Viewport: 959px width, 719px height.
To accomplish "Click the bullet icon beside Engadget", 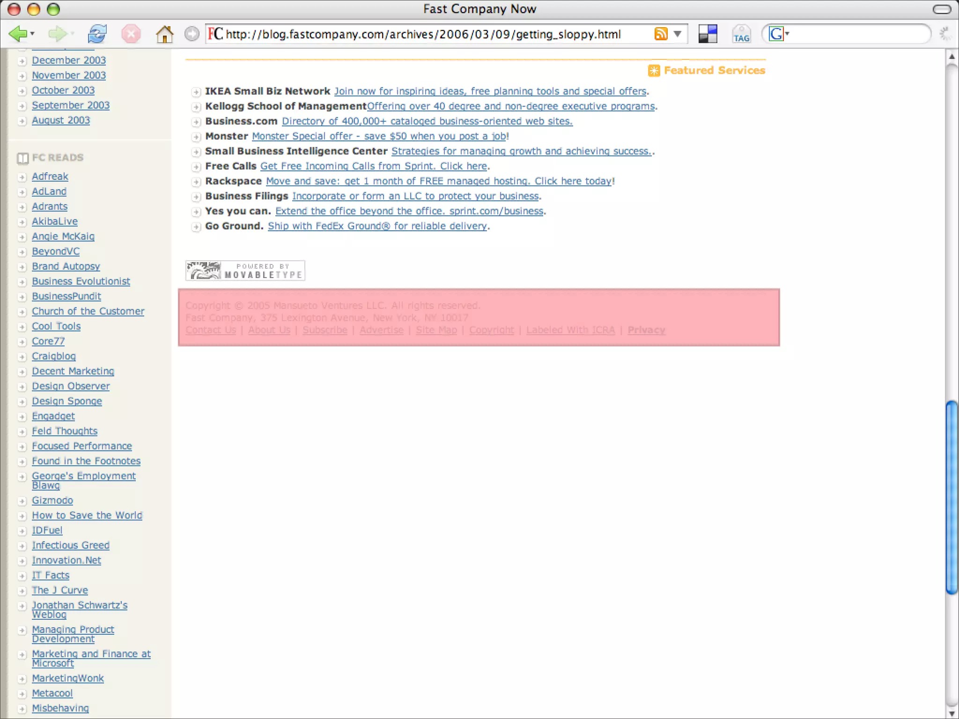I will tap(22, 417).
